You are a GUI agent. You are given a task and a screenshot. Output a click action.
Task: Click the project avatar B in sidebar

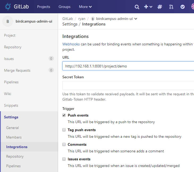[8, 21]
